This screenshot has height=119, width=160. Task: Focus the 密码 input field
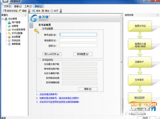pyautogui.click(x=78, y=45)
